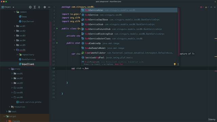
Task: Click the repository package icon
Action: 20,55
